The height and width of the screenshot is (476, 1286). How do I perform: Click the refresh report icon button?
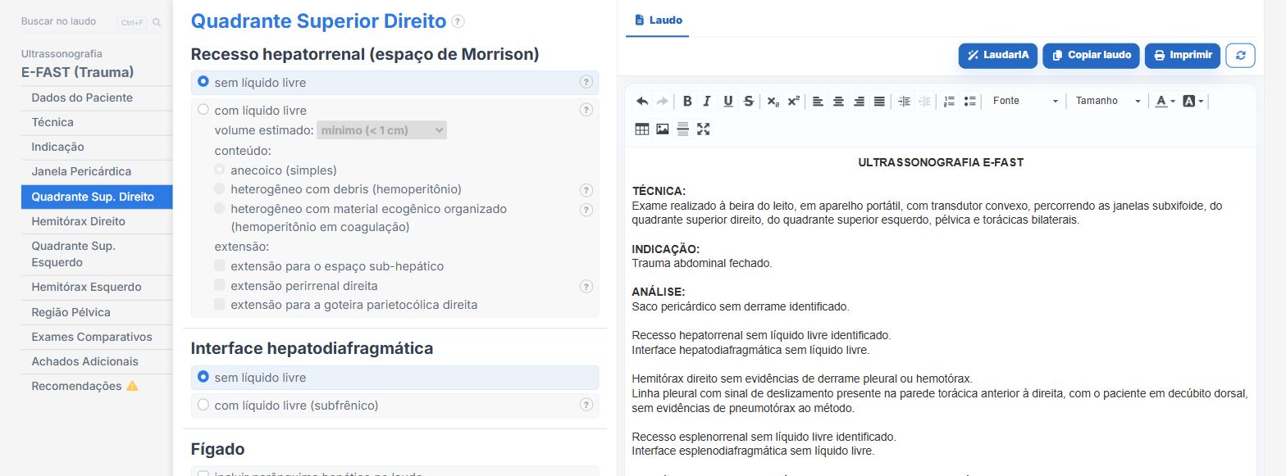coord(1240,56)
